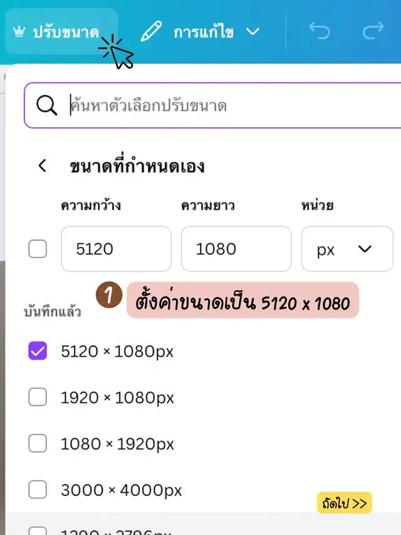Click the undo arrow icon
Screen dimensions: 401x535
pyautogui.click(x=319, y=31)
